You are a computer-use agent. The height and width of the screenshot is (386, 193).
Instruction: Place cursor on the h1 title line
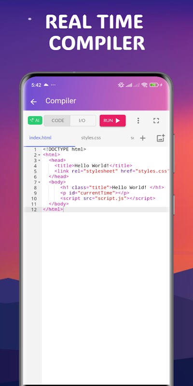tap(112, 188)
